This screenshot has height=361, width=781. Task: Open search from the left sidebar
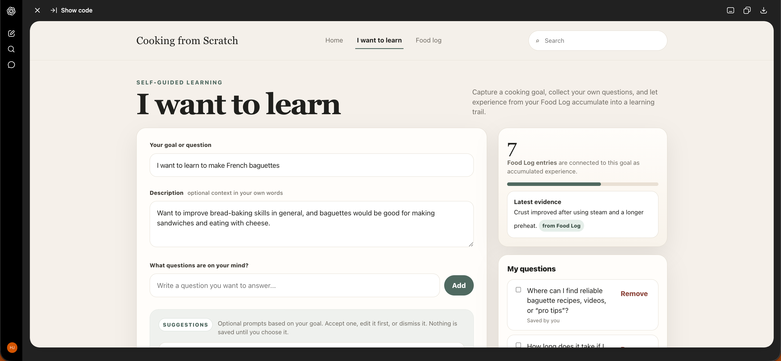coord(11,49)
